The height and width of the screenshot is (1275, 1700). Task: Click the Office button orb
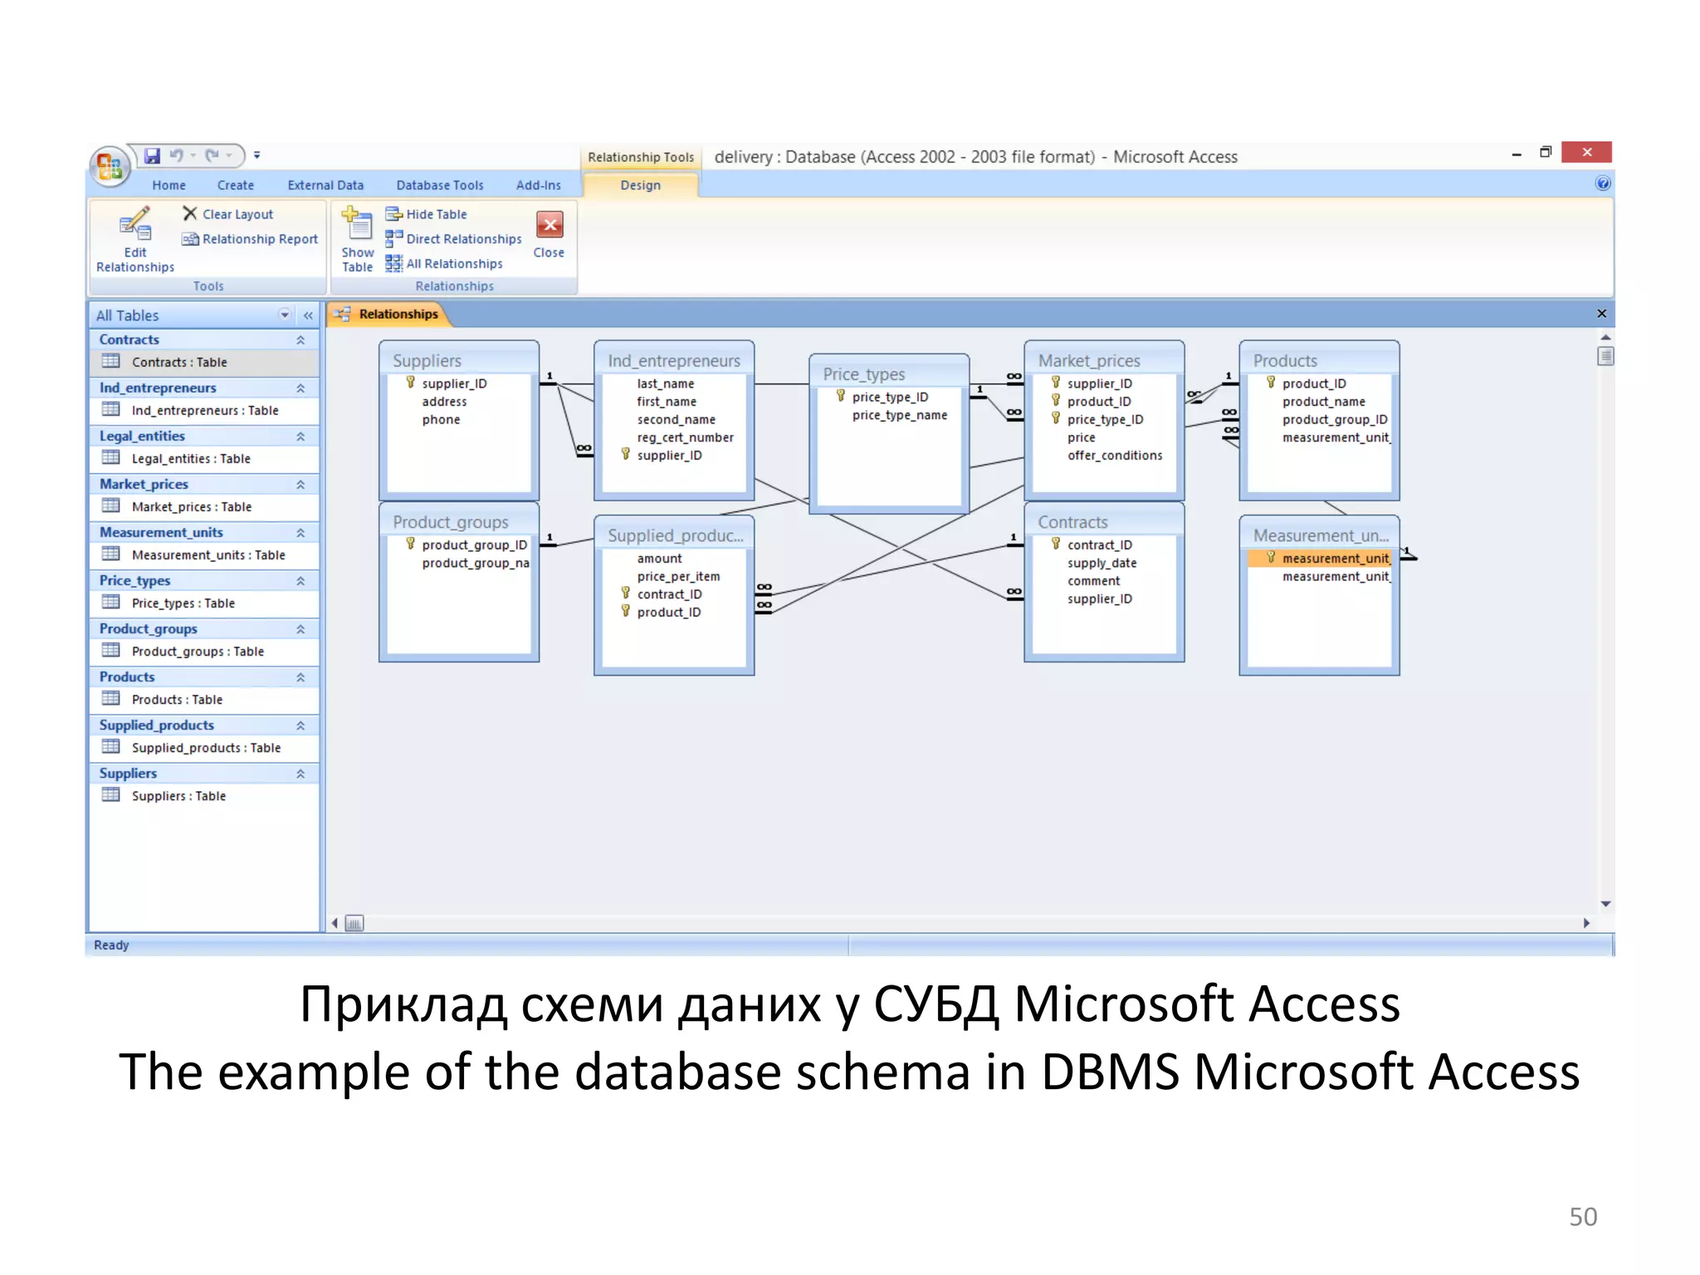click(110, 165)
